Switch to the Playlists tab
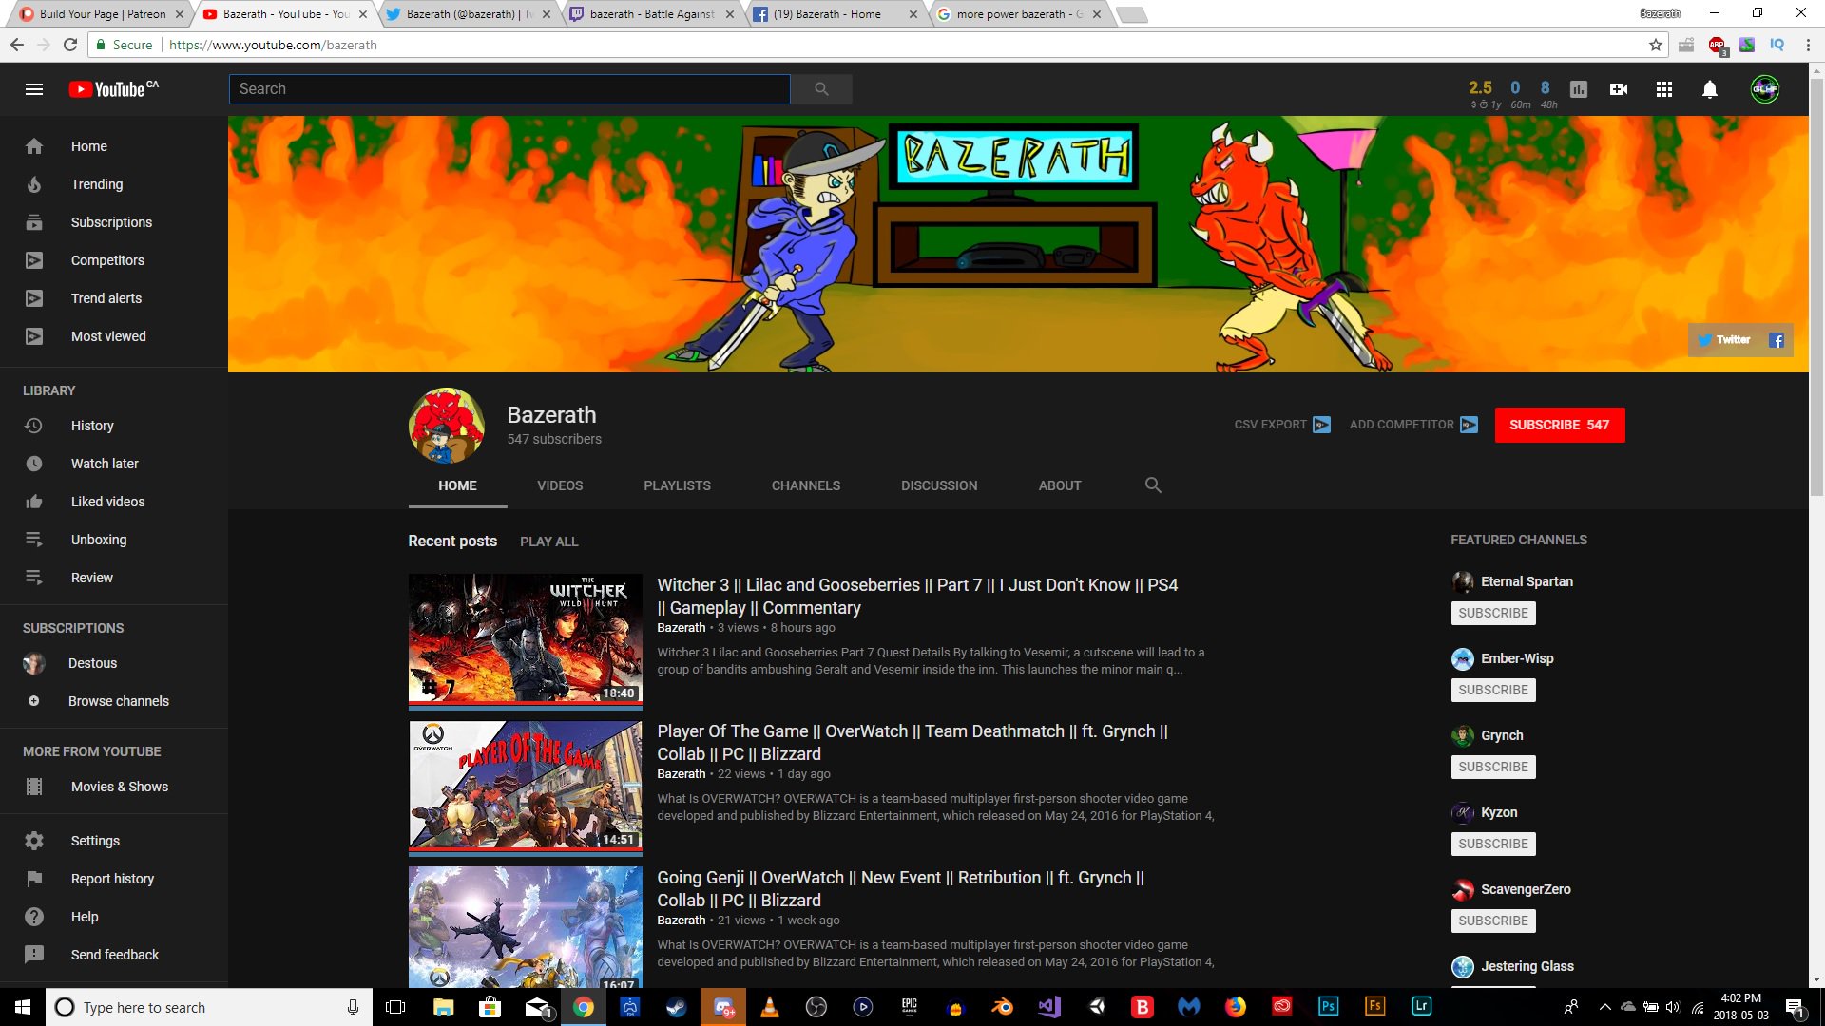 coord(677,485)
